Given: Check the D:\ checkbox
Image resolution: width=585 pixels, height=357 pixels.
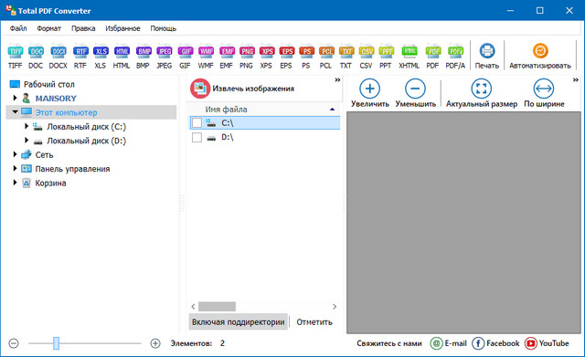Looking at the screenshot, I should point(197,137).
